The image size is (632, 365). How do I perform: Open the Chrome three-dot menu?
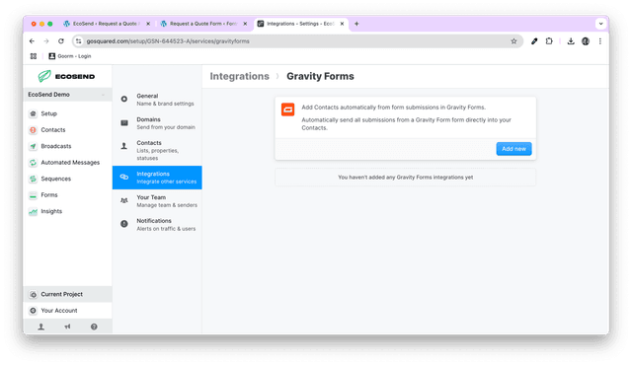(599, 41)
